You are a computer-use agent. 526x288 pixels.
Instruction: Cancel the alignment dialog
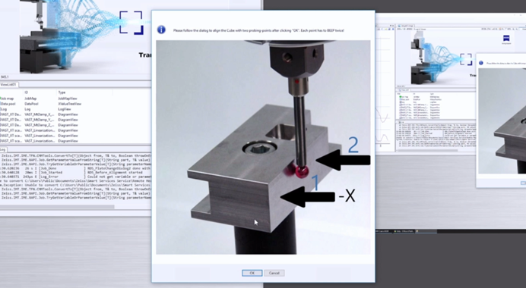tap(274, 273)
